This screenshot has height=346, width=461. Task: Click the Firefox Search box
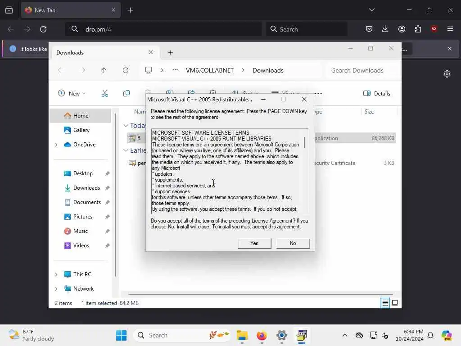tap(306, 29)
